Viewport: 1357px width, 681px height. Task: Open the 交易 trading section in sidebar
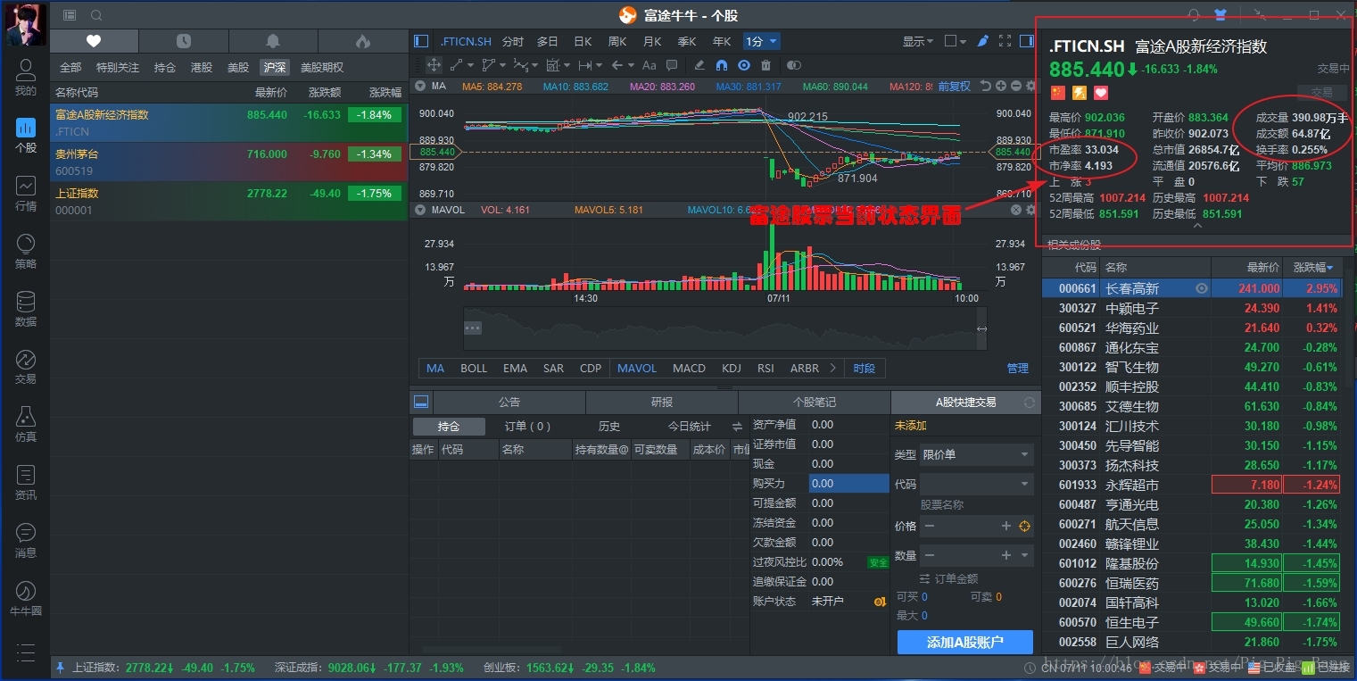click(26, 366)
